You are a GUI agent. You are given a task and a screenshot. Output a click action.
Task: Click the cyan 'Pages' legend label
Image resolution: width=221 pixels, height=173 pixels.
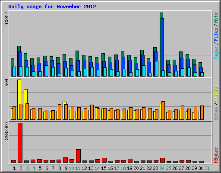(216, 53)
